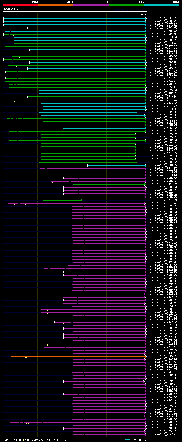Click the UniRef100_Q7X7Q1 label
The width and height of the screenshot is (182, 442).
pyautogui.click(x=163, y=81)
